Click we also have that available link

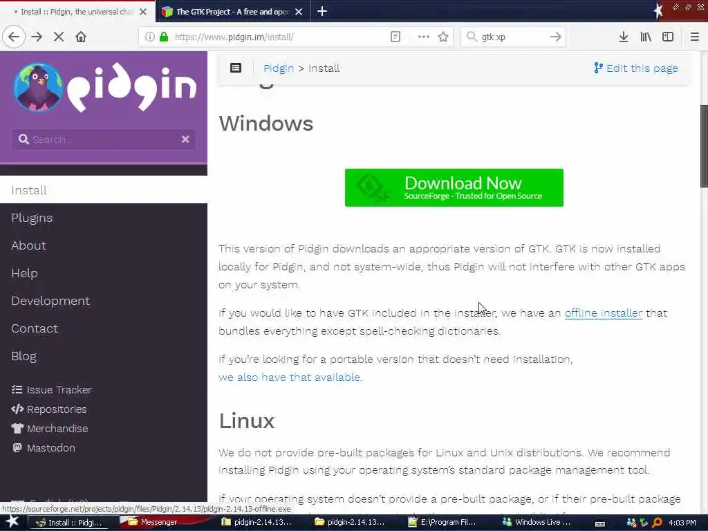(290, 378)
